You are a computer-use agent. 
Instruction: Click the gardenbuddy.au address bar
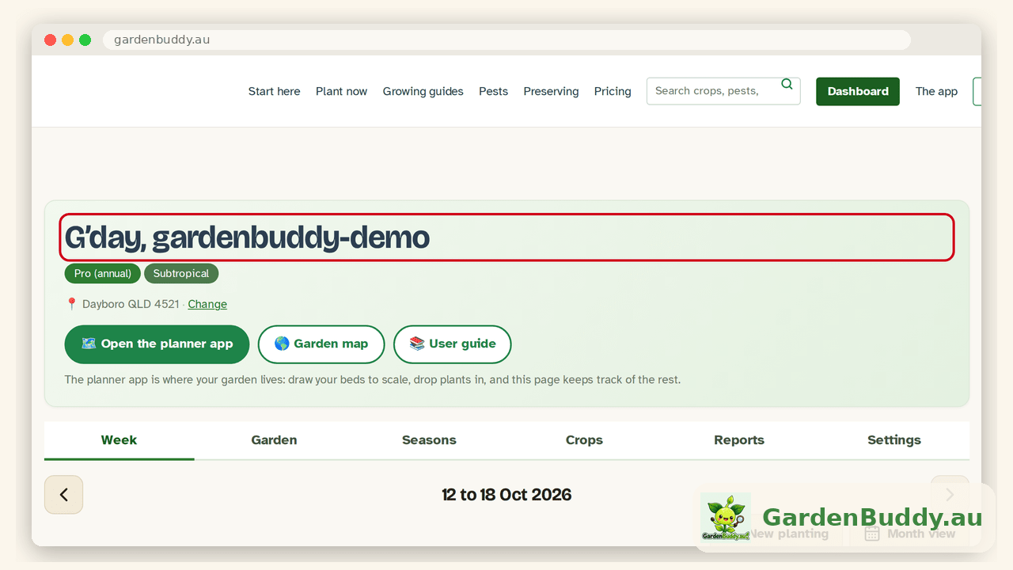click(506, 40)
